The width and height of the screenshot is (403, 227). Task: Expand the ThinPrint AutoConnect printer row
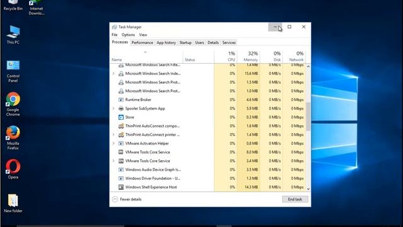click(113, 134)
